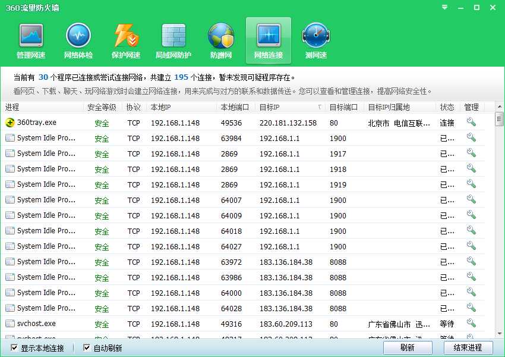The height and width of the screenshot is (357, 505).
Task: Manage the connection on local port 64009
Action: (471, 215)
